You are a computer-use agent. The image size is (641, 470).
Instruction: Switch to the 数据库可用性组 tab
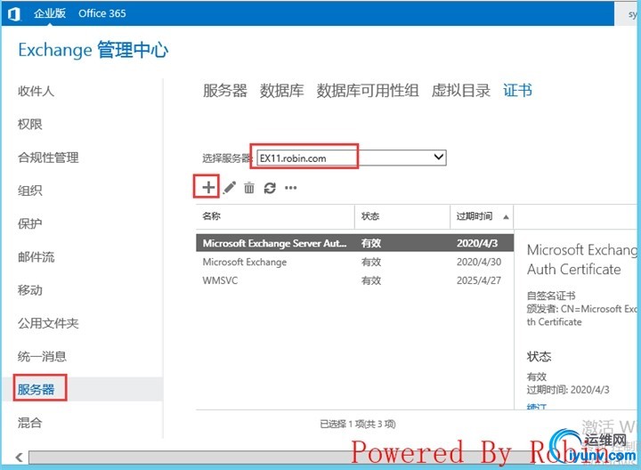pyautogui.click(x=368, y=90)
